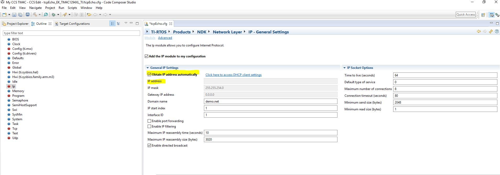
Task: Click the refresh arrows icon in editor
Action: click(x=491, y=32)
